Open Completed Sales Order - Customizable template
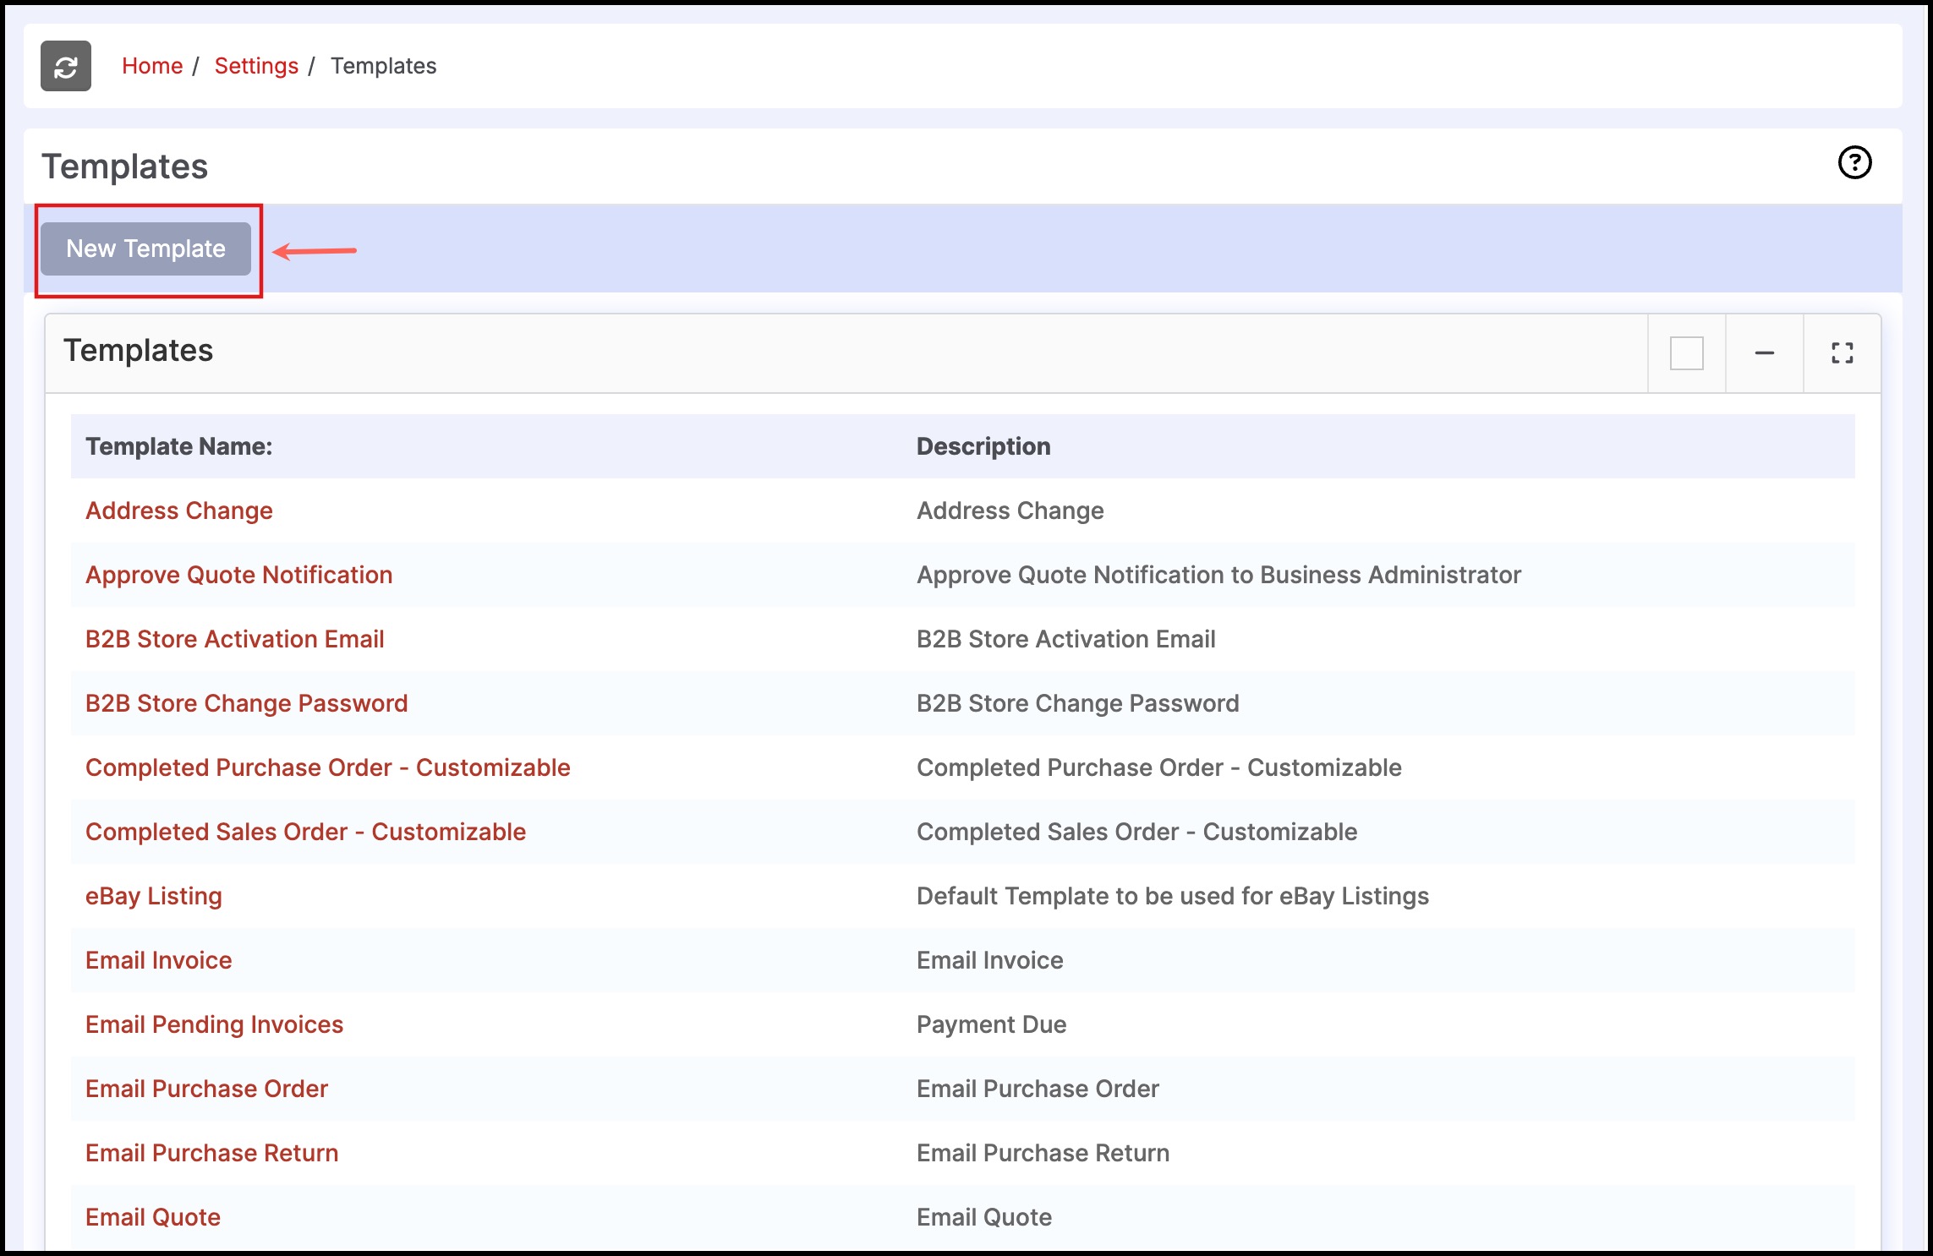The height and width of the screenshot is (1256, 1933). [x=306, y=832]
